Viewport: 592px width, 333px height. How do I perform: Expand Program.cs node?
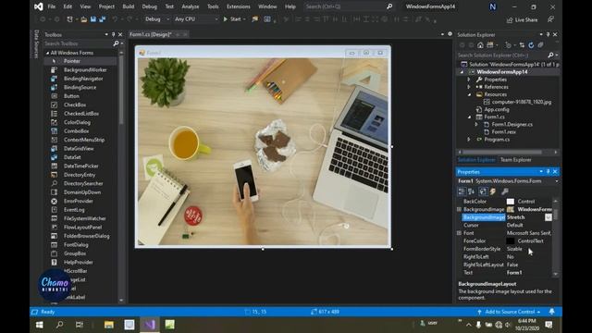click(469, 140)
